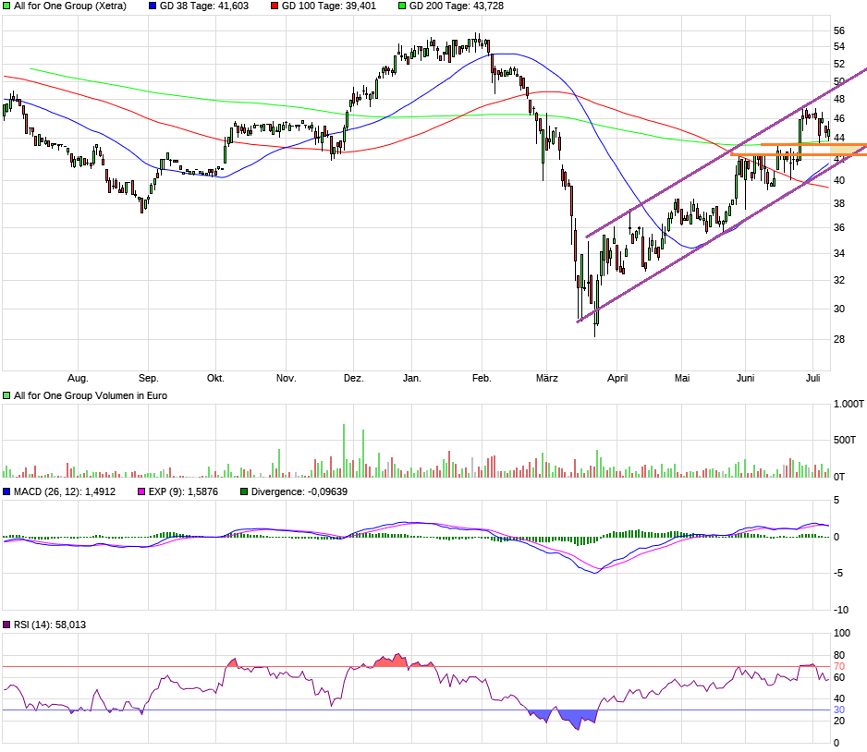The height and width of the screenshot is (752, 867).
Task: Click the 'GD 38 Tage: 41,603' legend text
Action: (x=202, y=6)
